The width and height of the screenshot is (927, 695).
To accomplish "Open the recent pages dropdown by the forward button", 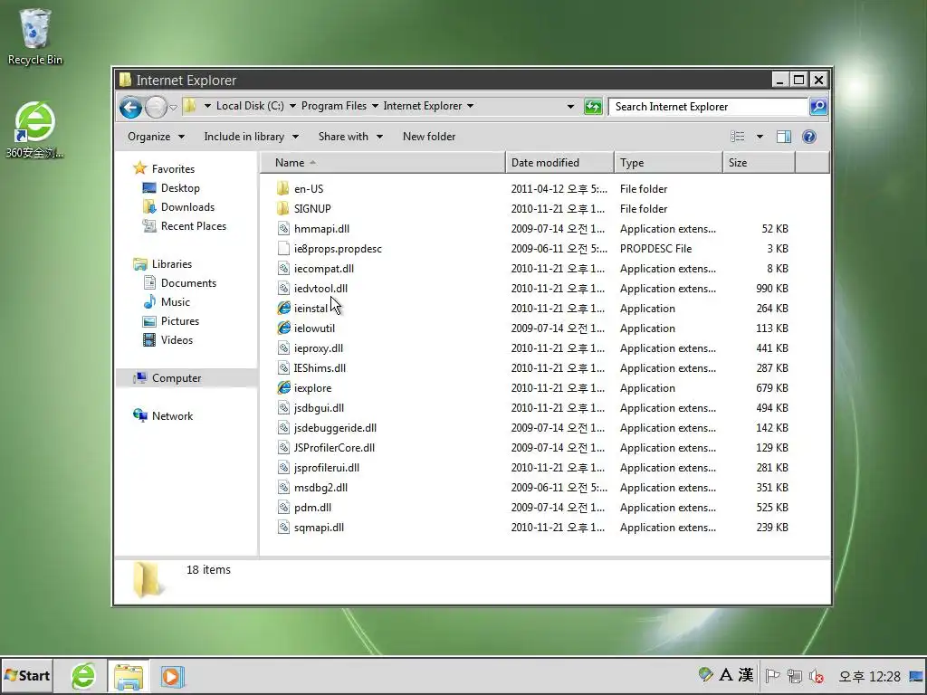I will point(173,108).
